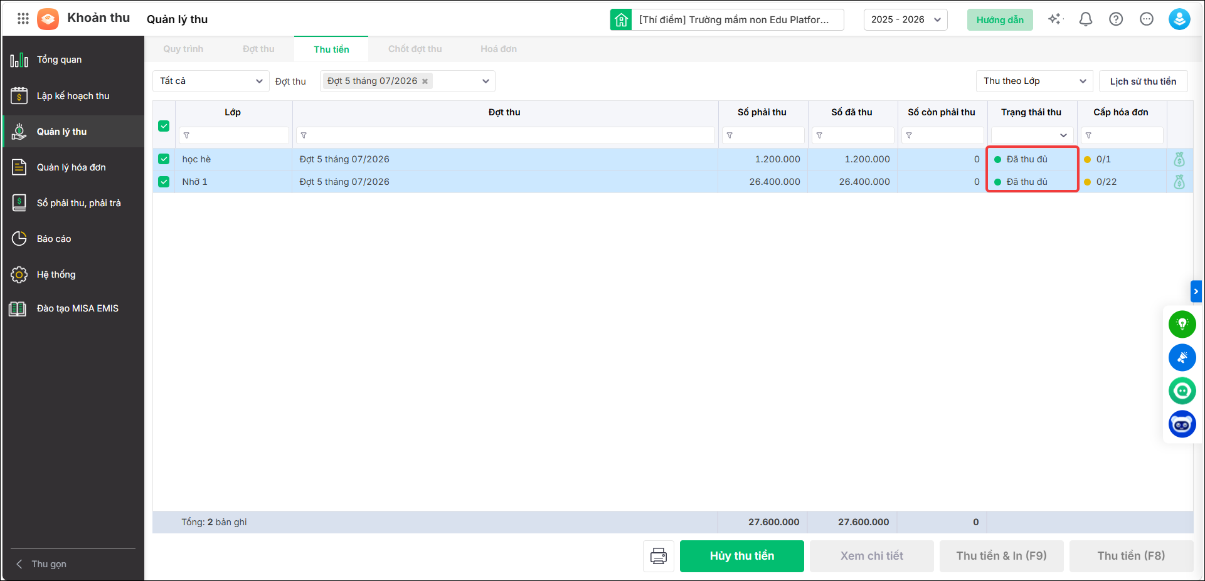This screenshot has width=1205, height=581.
Task: Open Đào tạo MISA EMIS in sidebar
Action: click(73, 308)
